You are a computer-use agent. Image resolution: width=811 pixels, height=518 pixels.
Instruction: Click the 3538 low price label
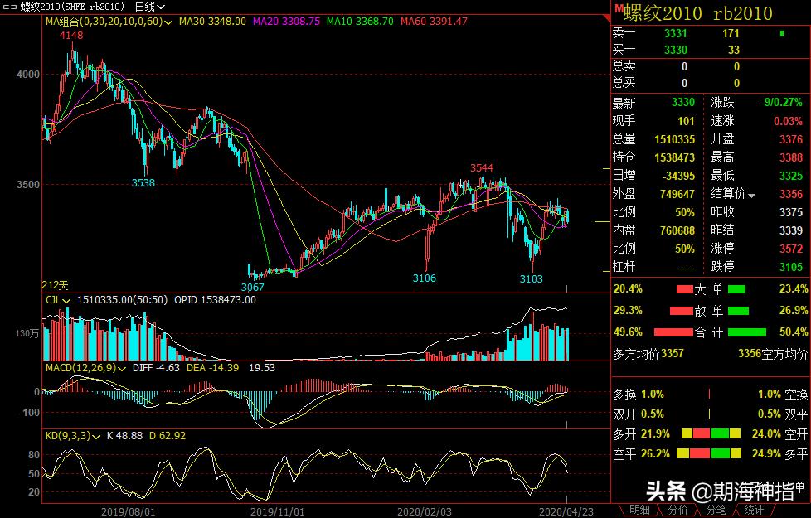point(143,182)
